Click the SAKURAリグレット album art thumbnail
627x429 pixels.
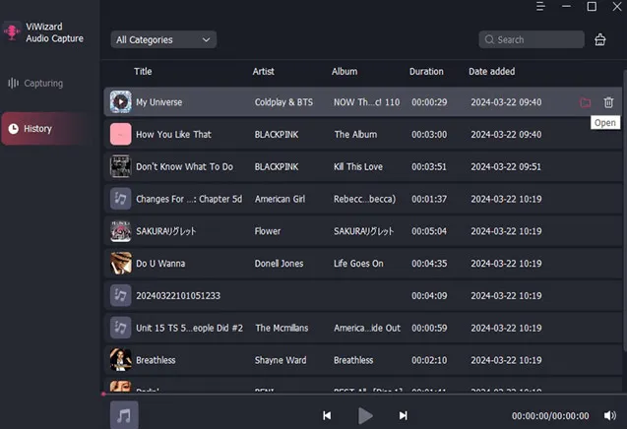[x=120, y=231]
